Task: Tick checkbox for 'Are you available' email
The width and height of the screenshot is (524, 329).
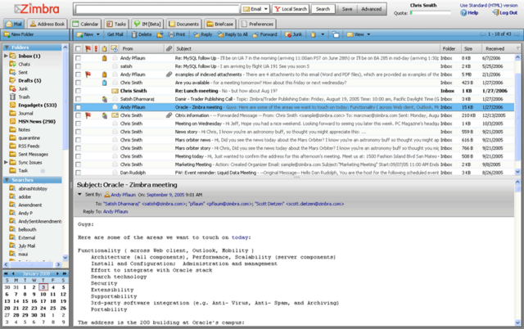Action: click(79, 83)
